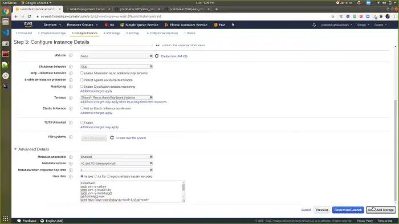This screenshot has width=399, height=224.
Task: Open the Tenancy dropdown
Action: 116,97
